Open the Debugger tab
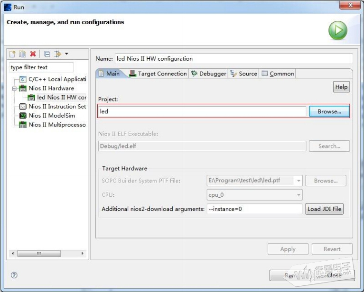Image resolution: width=364 pixels, height=292 pixels. point(208,73)
